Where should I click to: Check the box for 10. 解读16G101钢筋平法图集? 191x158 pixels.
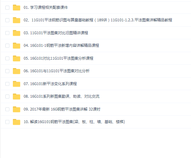7,122
